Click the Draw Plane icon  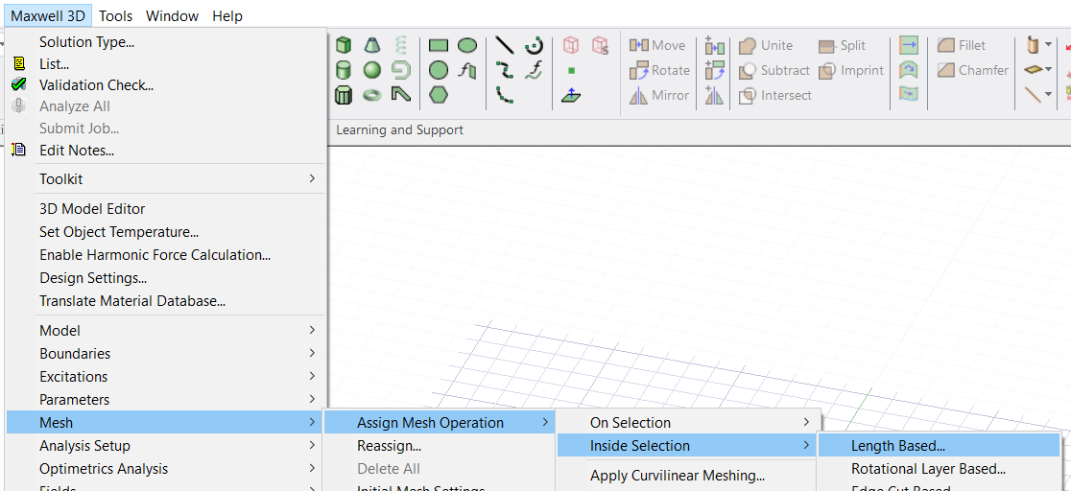click(571, 95)
